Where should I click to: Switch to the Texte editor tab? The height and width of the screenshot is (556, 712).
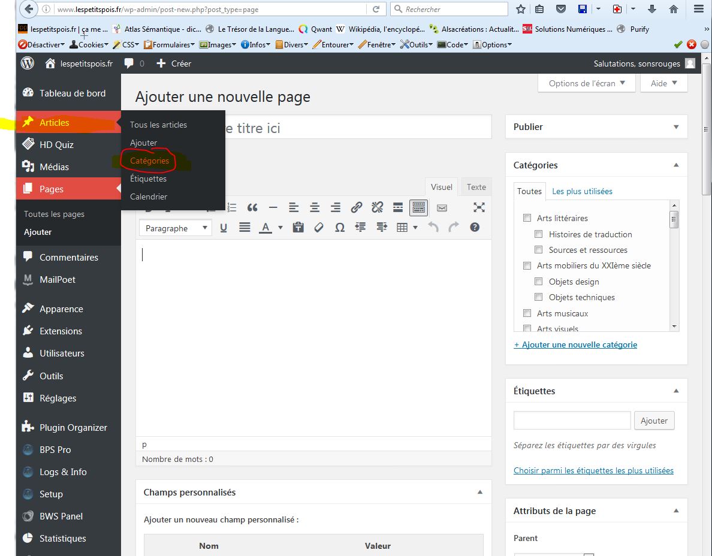[x=476, y=187]
